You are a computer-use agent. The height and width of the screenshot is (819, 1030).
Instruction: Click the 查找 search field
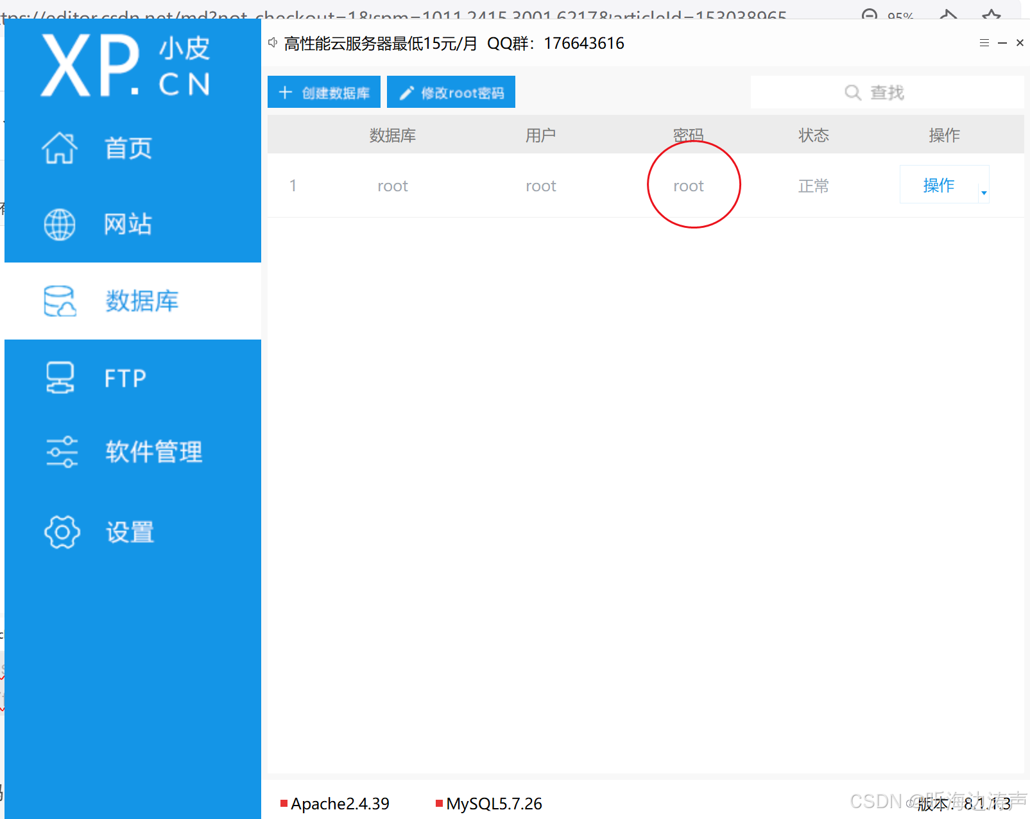(x=888, y=92)
